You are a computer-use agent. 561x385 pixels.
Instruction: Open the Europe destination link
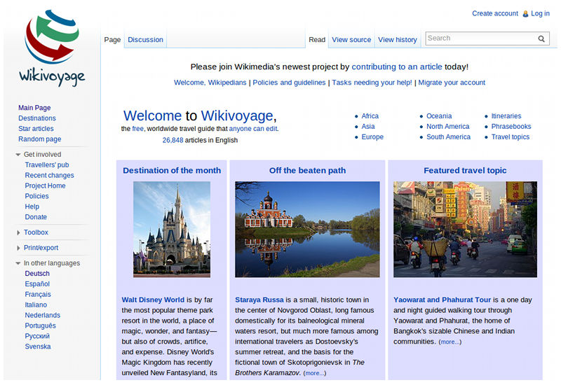coord(372,136)
